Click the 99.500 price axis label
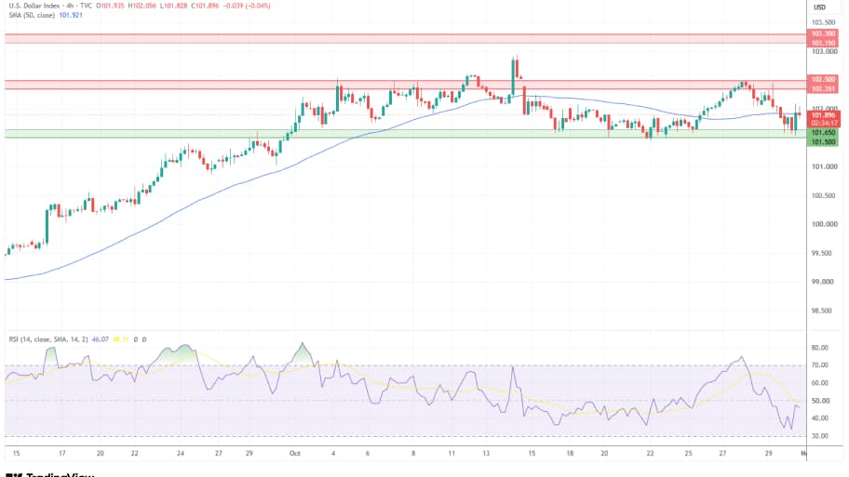The width and height of the screenshot is (849, 477). coord(823,253)
